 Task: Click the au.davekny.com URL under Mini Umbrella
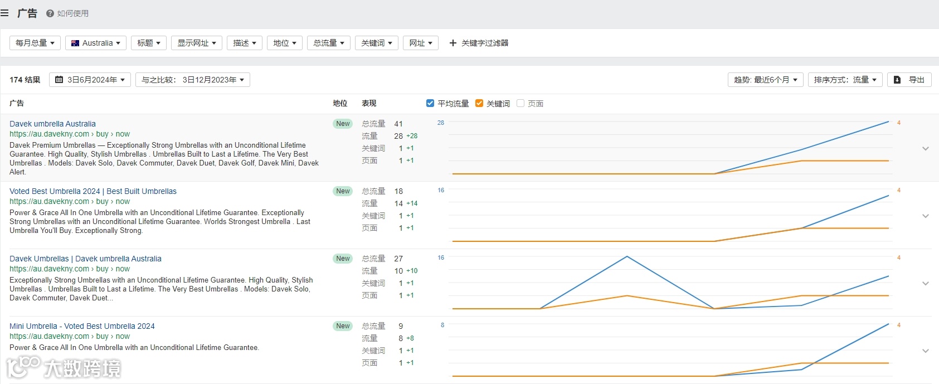(x=70, y=336)
